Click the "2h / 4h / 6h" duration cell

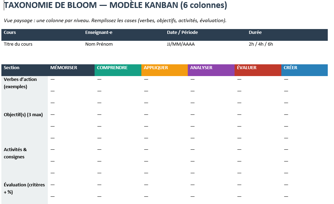[x=261, y=44]
